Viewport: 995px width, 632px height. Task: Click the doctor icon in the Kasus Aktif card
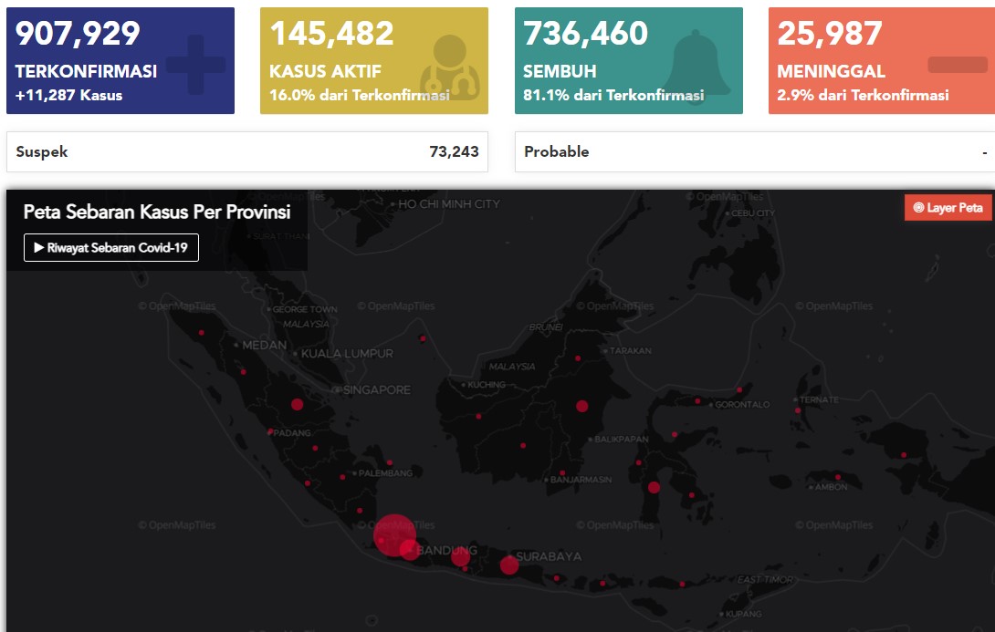click(x=450, y=67)
